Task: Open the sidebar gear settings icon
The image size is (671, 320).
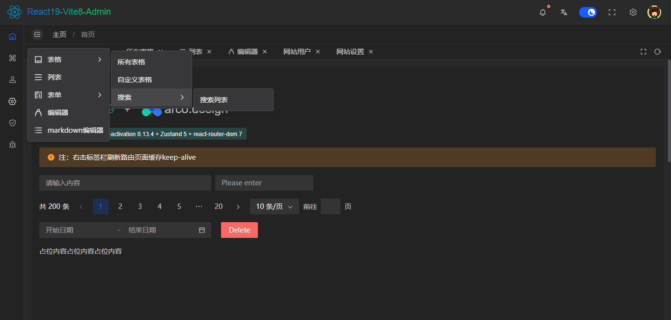Action: pos(12,101)
